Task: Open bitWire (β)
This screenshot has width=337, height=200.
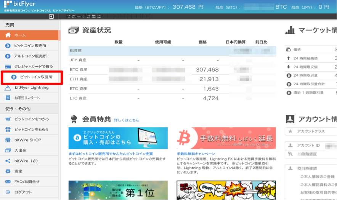Action: 29,161
